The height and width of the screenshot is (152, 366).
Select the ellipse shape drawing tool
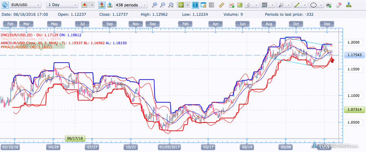pyautogui.click(x=313, y=5)
